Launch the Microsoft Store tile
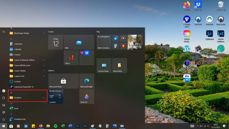This screenshot has height=129, width=229. [63, 81]
